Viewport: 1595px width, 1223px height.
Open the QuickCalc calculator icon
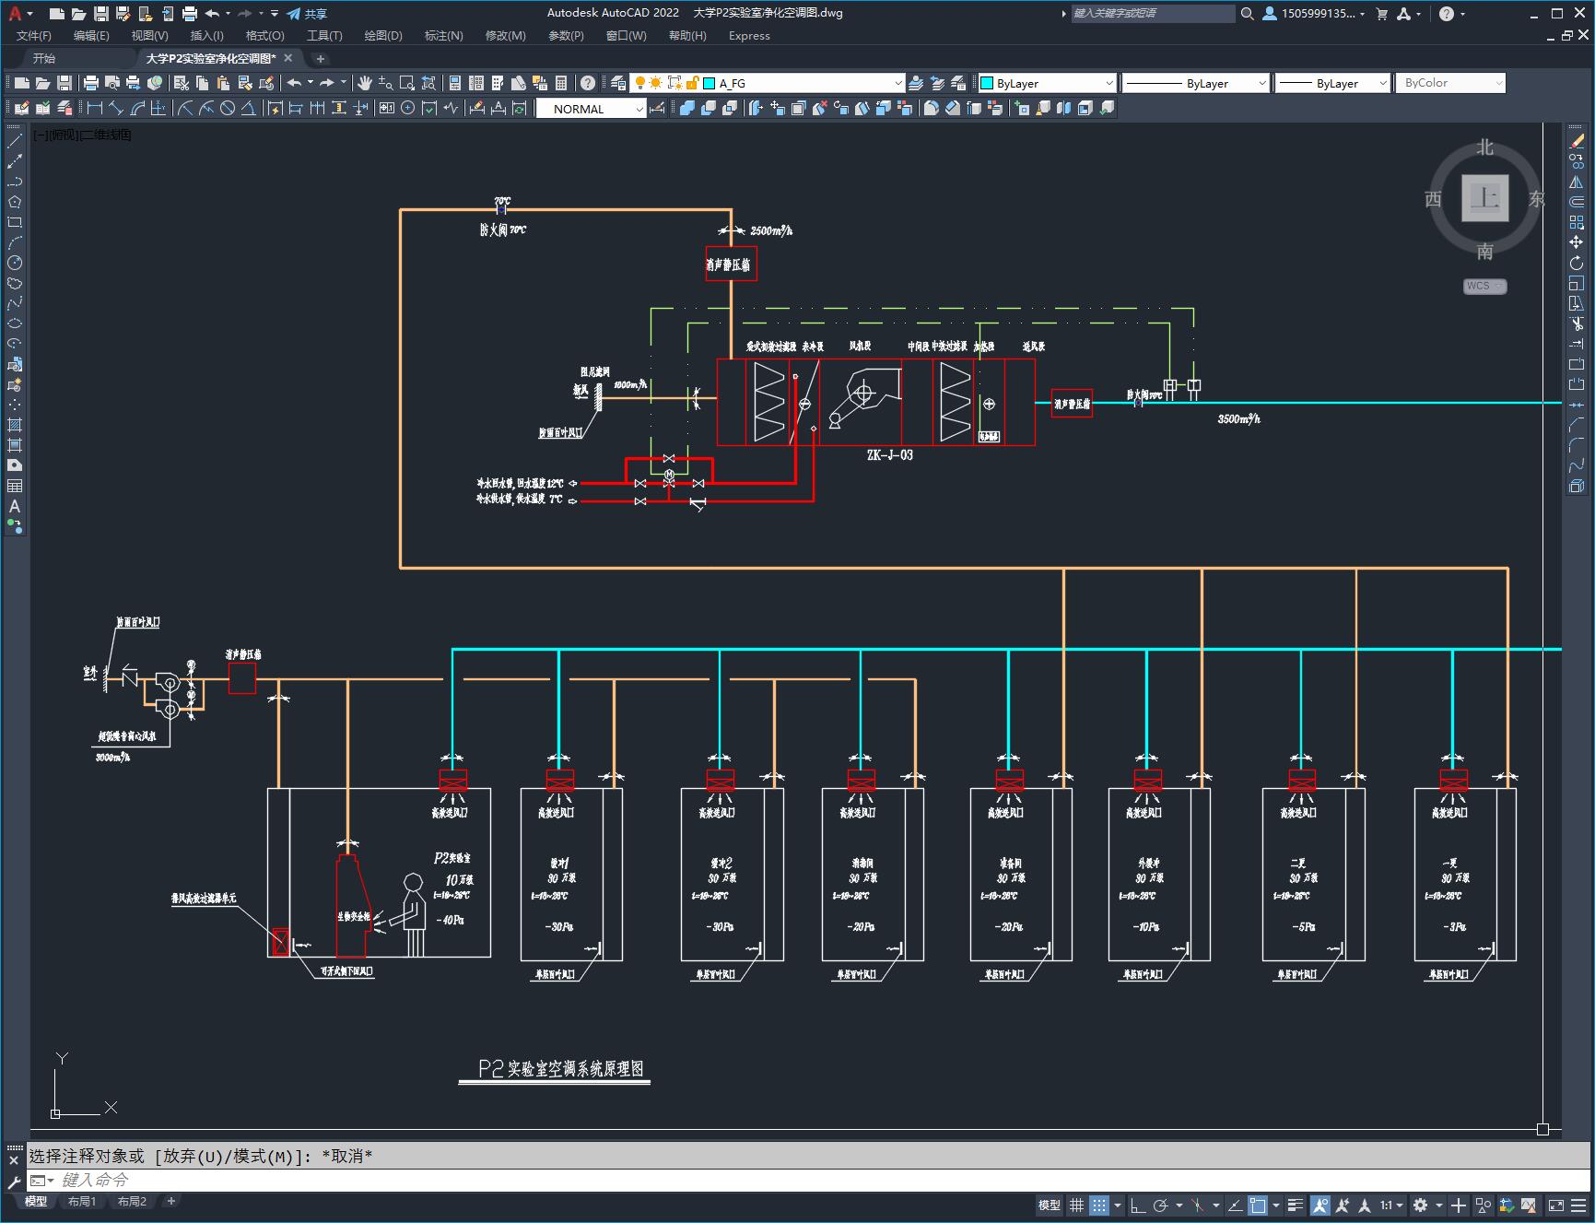[x=561, y=83]
